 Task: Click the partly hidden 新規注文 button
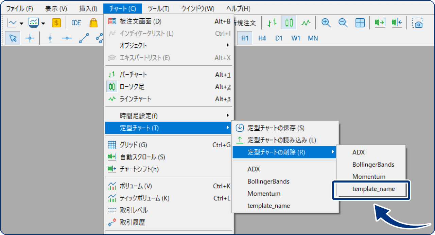245,23
